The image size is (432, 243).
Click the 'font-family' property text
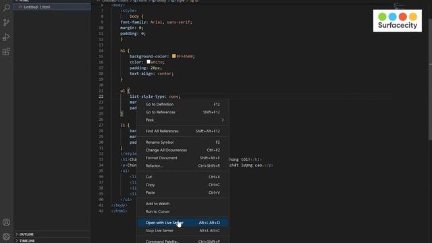(x=133, y=22)
